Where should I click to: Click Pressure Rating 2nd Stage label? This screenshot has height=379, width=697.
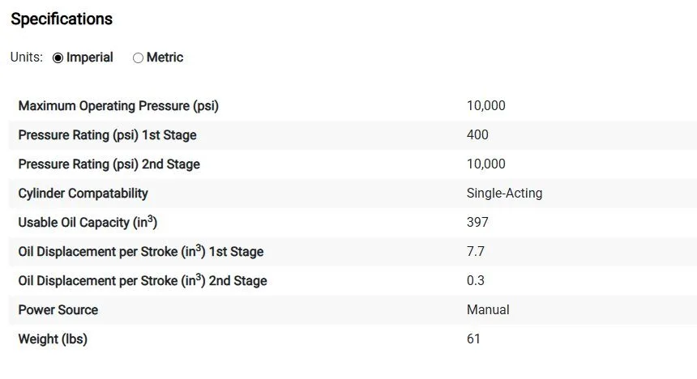109,164
